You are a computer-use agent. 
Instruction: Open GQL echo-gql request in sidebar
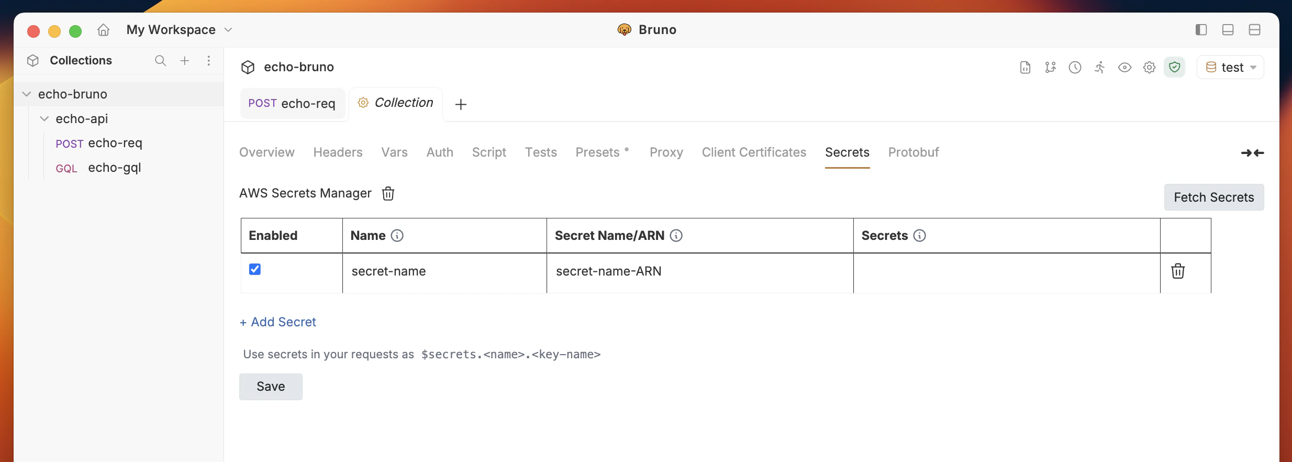pyautogui.click(x=98, y=168)
